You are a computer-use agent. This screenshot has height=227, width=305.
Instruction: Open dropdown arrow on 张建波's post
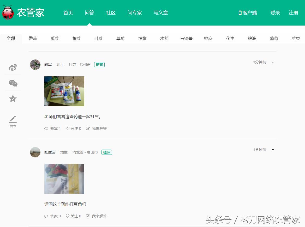point(273,150)
